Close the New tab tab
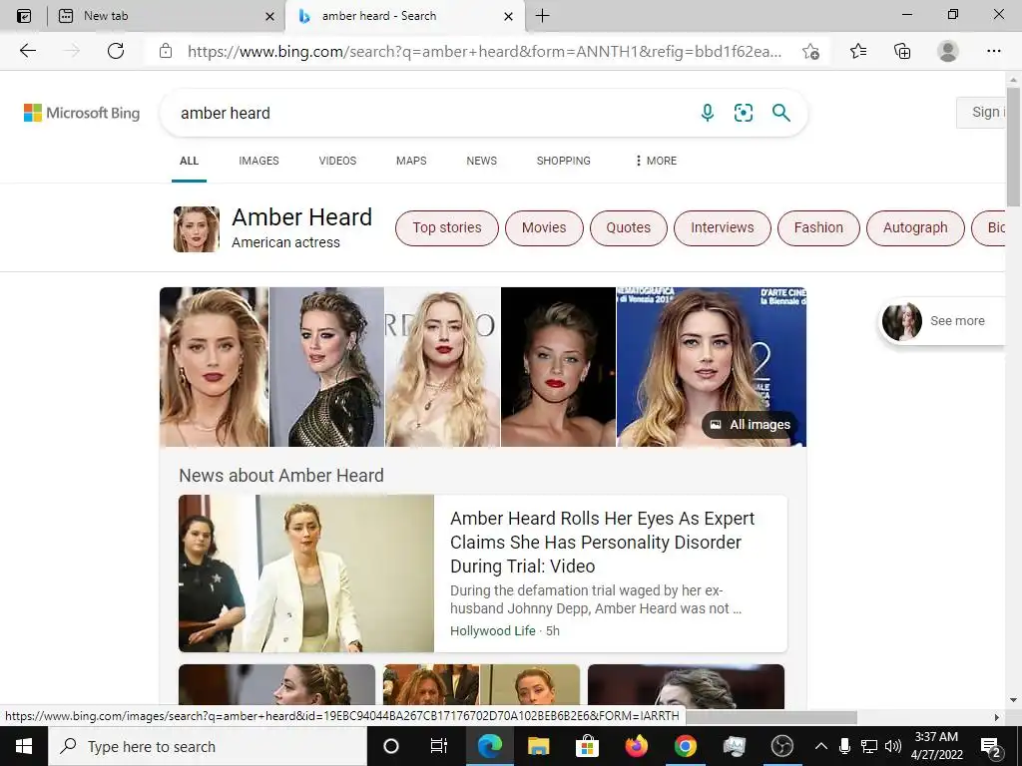1022x766 pixels. click(269, 16)
